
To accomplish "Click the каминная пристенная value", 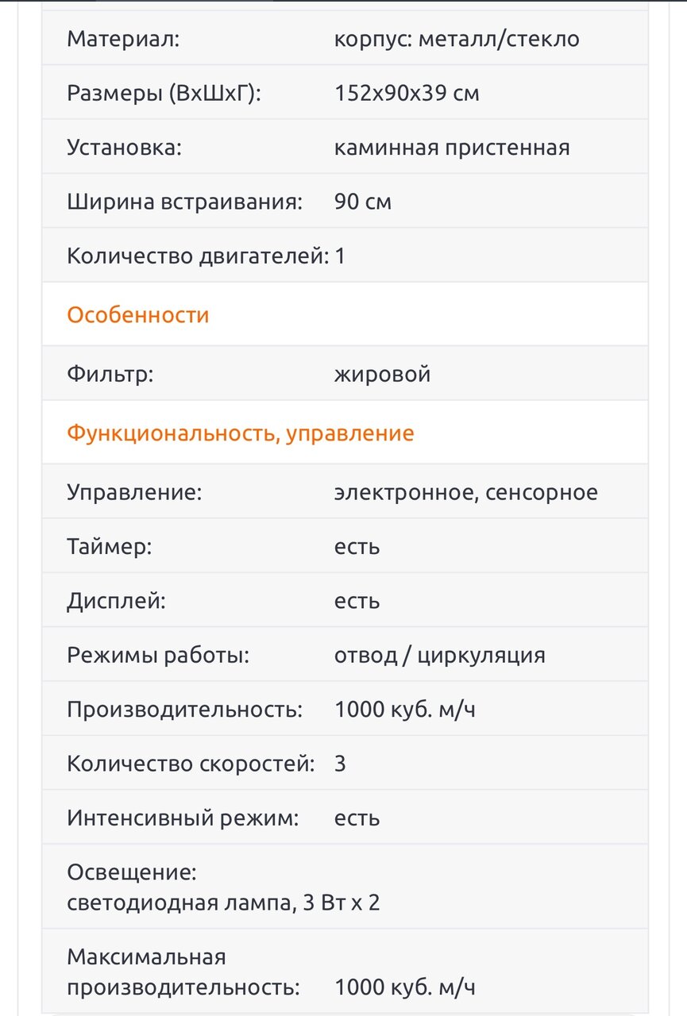I will 452,148.
